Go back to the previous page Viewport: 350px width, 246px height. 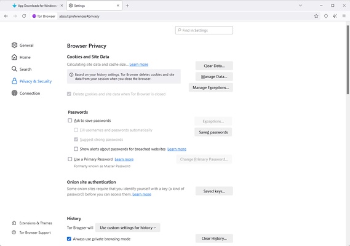[6, 16]
